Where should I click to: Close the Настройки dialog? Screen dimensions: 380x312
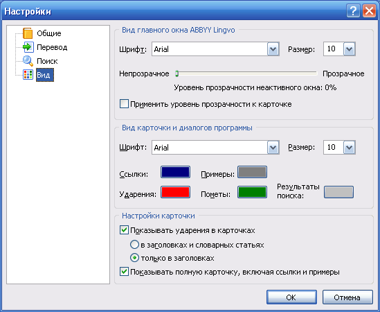coord(369,11)
